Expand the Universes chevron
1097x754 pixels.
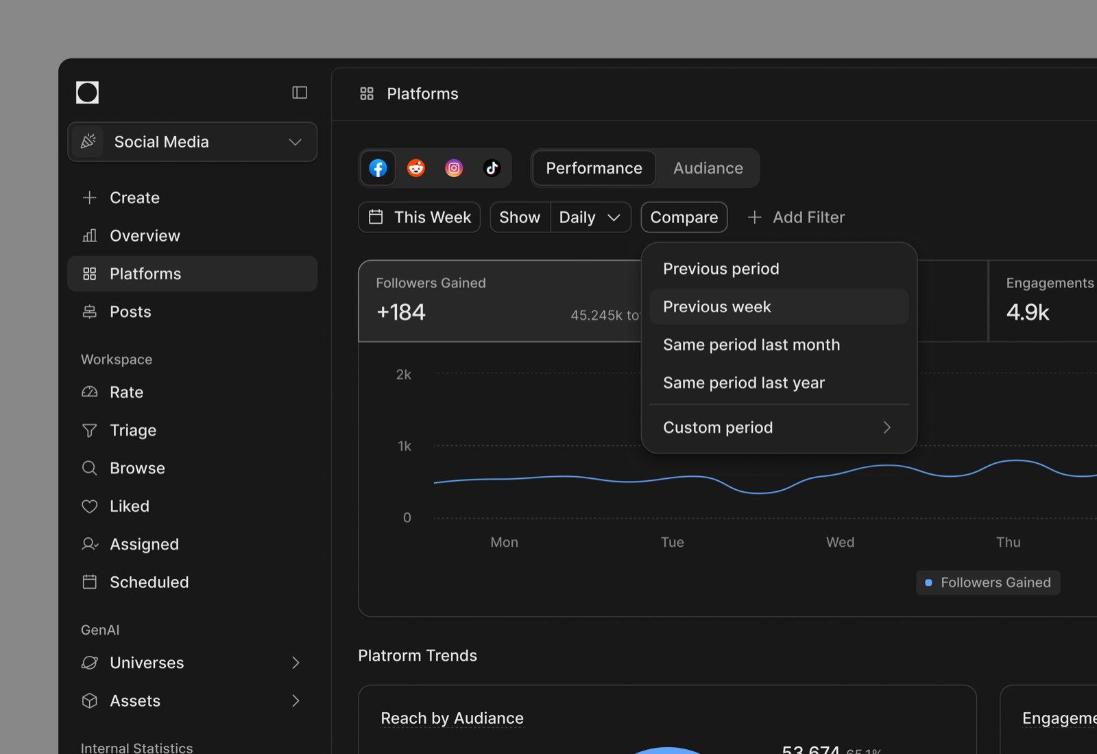pos(296,663)
